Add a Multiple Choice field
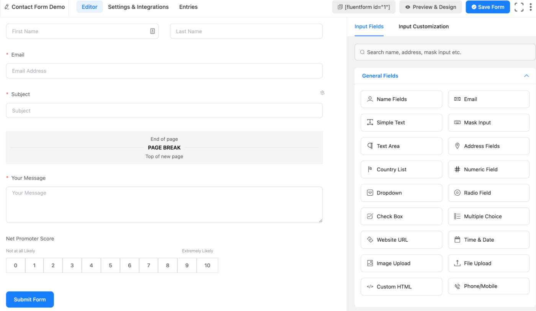The height and width of the screenshot is (311, 536). [x=489, y=216]
